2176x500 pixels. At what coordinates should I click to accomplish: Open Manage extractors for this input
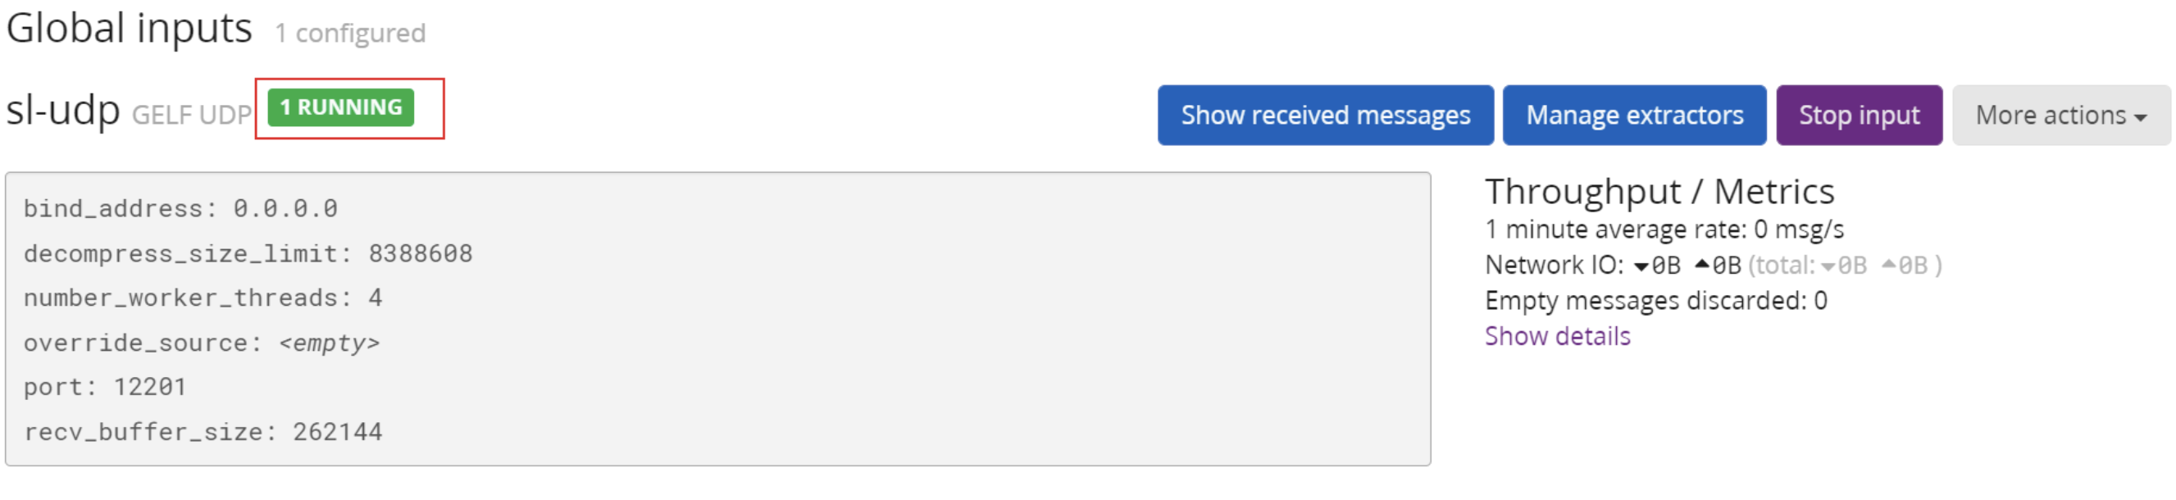coord(1634,115)
